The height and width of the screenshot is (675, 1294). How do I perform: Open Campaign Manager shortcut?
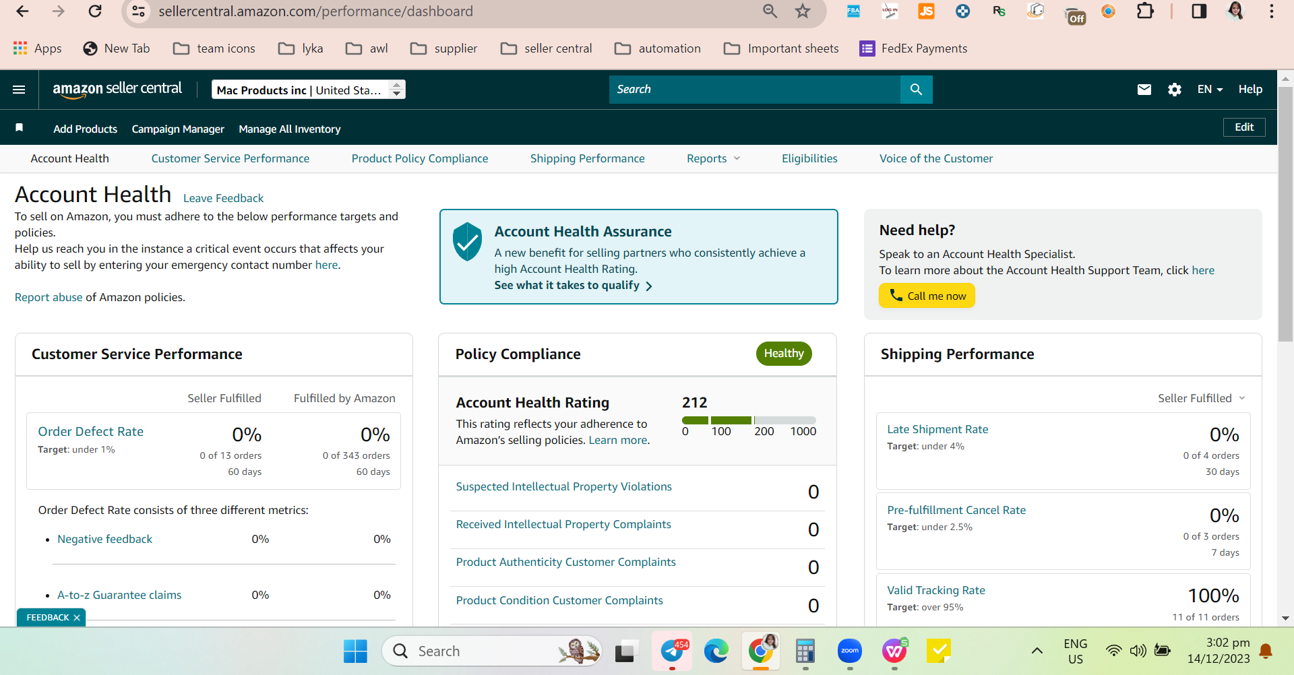(x=178, y=129)
